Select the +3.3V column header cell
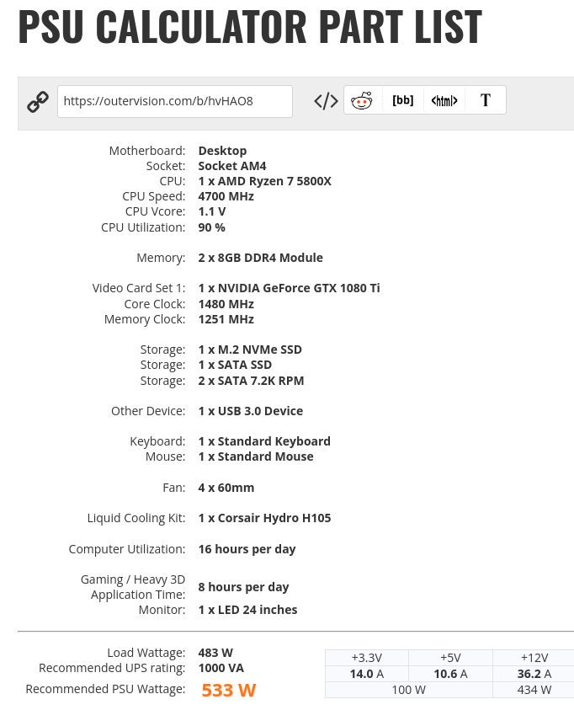The height and width of the screenshot is (710, 574). tap(367, 658)
